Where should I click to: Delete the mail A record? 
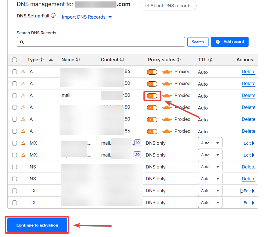click(x=248, y=96)
